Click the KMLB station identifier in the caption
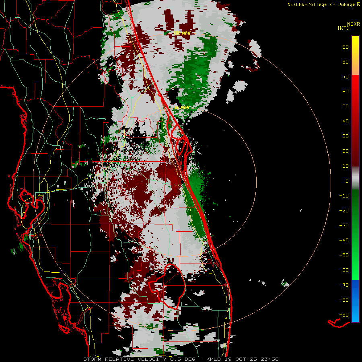Screen dimensions: 362x362 (213, 359)
